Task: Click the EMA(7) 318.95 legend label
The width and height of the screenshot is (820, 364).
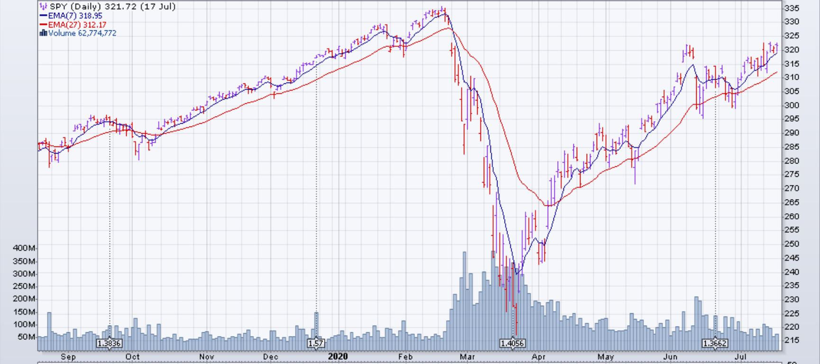Action: click(x=75, y=16)
